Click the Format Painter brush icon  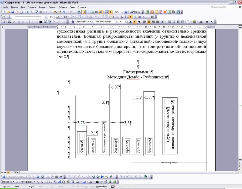click(x=59, y=12)
